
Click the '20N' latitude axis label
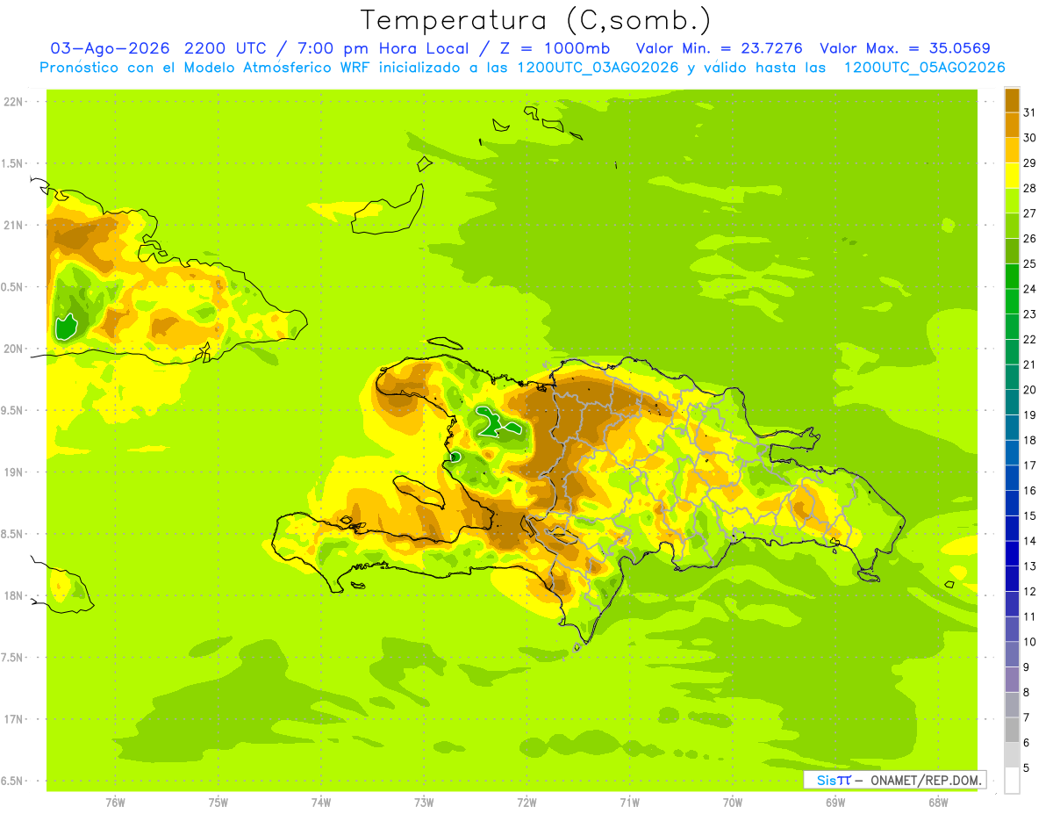(x=13, y=349)
